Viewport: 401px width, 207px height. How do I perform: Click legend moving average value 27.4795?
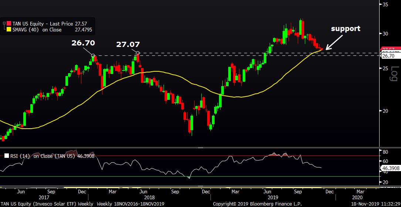pos(83,30)
